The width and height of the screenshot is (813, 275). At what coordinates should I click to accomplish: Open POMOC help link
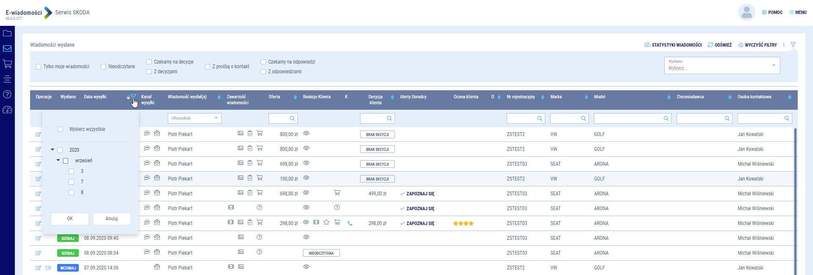(x=772, y=13)
